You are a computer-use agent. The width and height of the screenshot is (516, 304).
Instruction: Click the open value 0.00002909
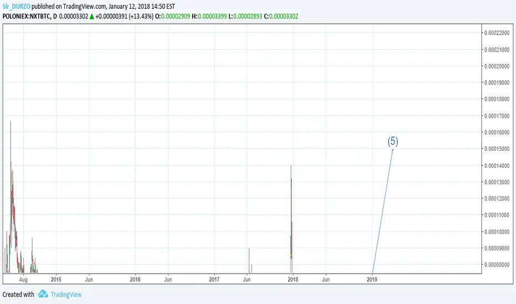coord(176,16)
